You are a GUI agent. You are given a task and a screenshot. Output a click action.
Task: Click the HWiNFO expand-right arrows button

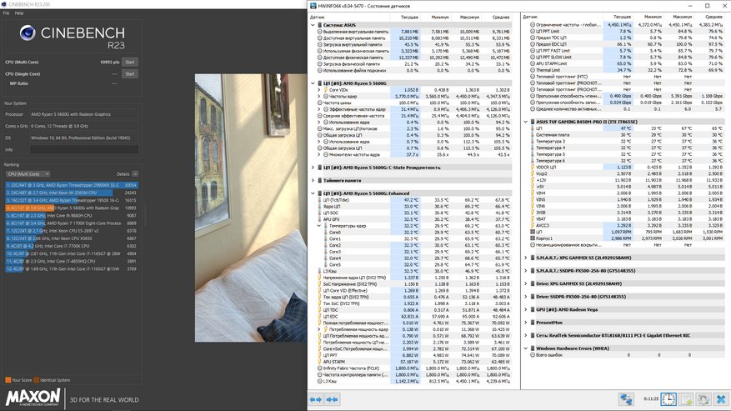pyautogui.click(x=332, y=399)
